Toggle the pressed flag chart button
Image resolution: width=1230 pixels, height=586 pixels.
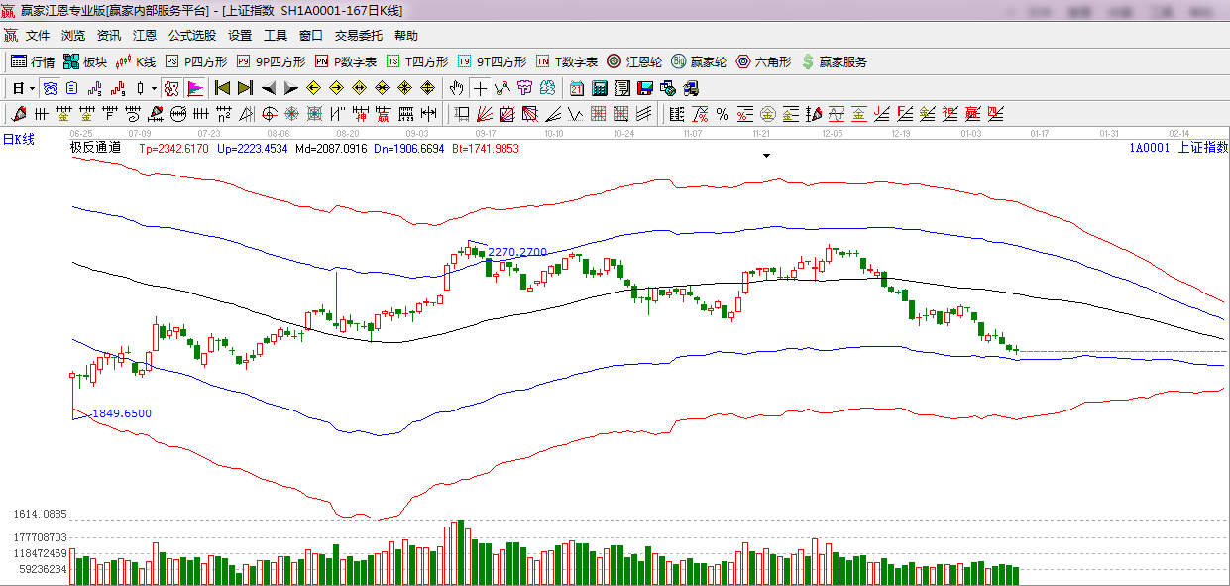[x=195, y=88]
